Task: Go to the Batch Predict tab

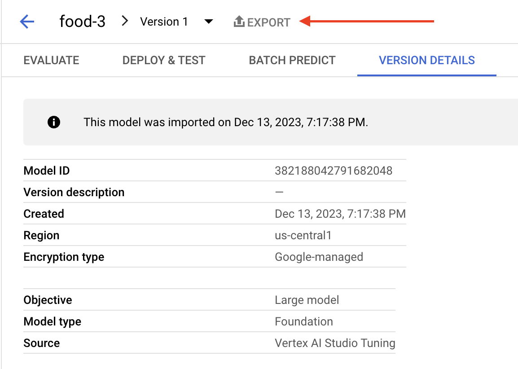Action: [x=292, y=61]
